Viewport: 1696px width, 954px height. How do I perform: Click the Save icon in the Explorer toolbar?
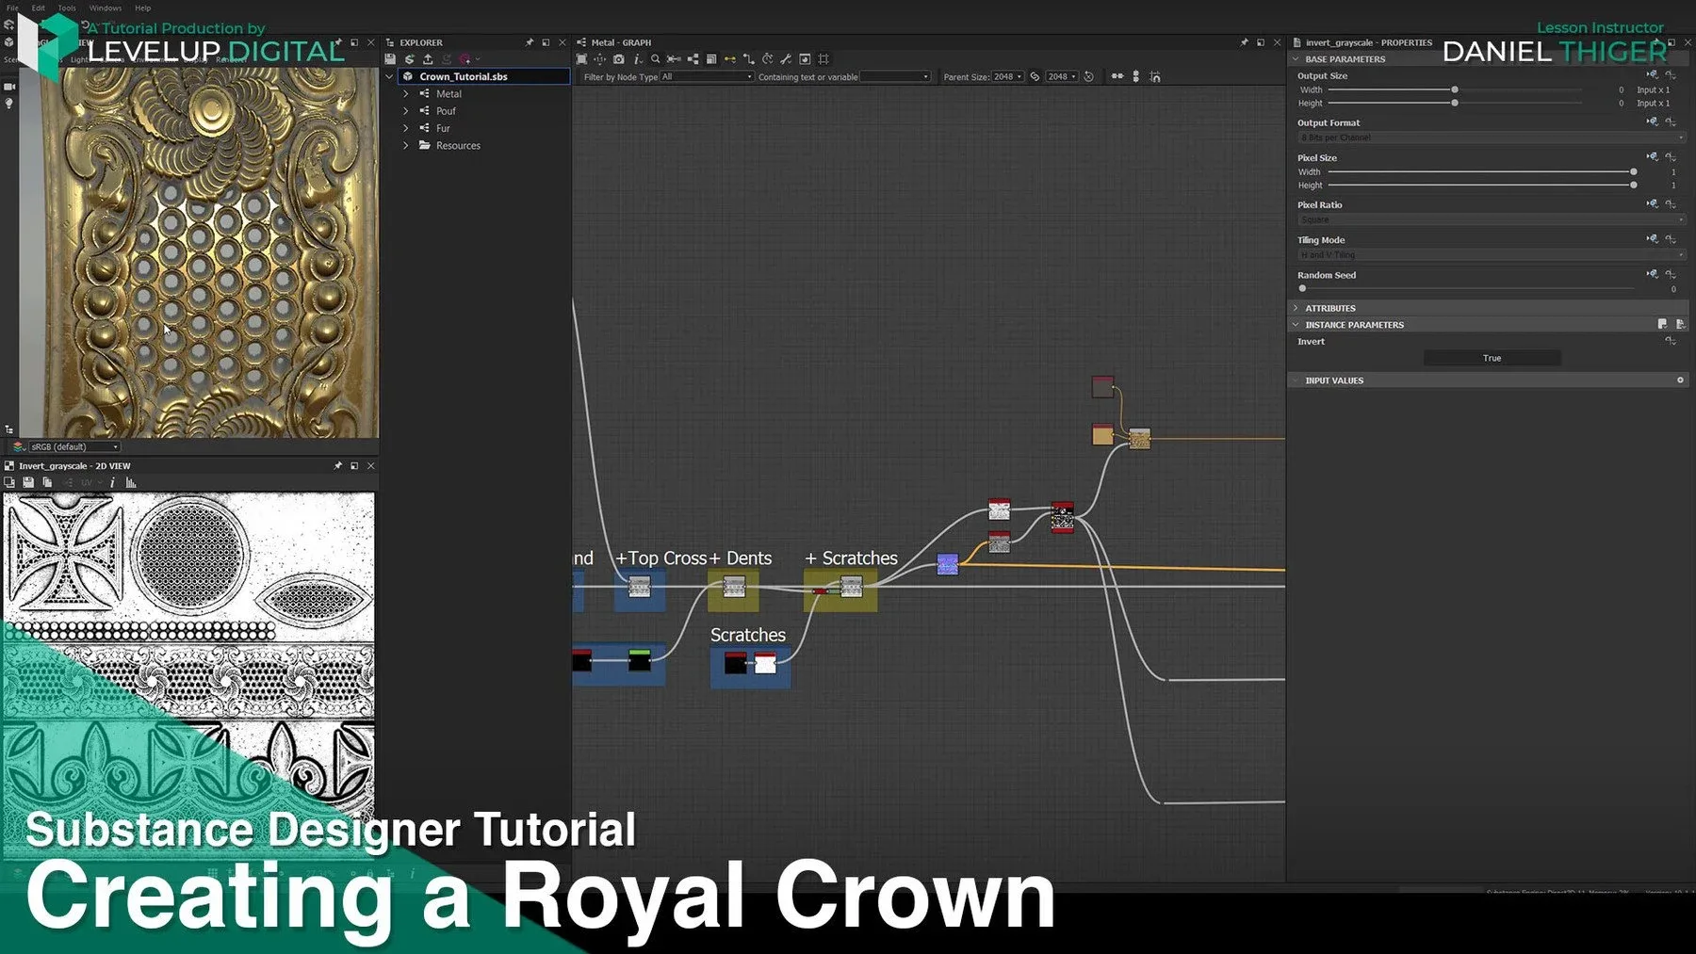[x=390, y=59]
